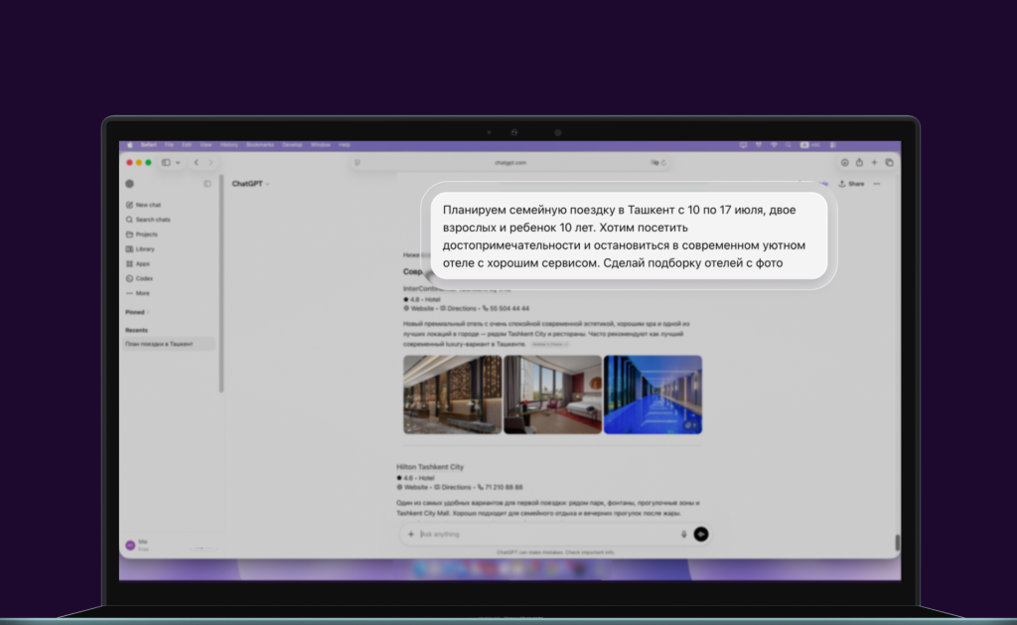Click the page scrollbar thumb
Image resolution: width=1017 pixels, height=625 pixels.
tap(897, 544)
